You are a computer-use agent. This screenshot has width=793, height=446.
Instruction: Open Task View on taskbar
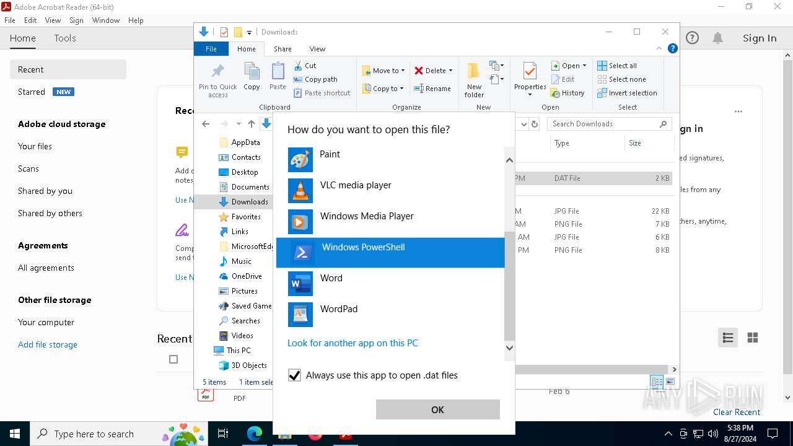point(224,434)
